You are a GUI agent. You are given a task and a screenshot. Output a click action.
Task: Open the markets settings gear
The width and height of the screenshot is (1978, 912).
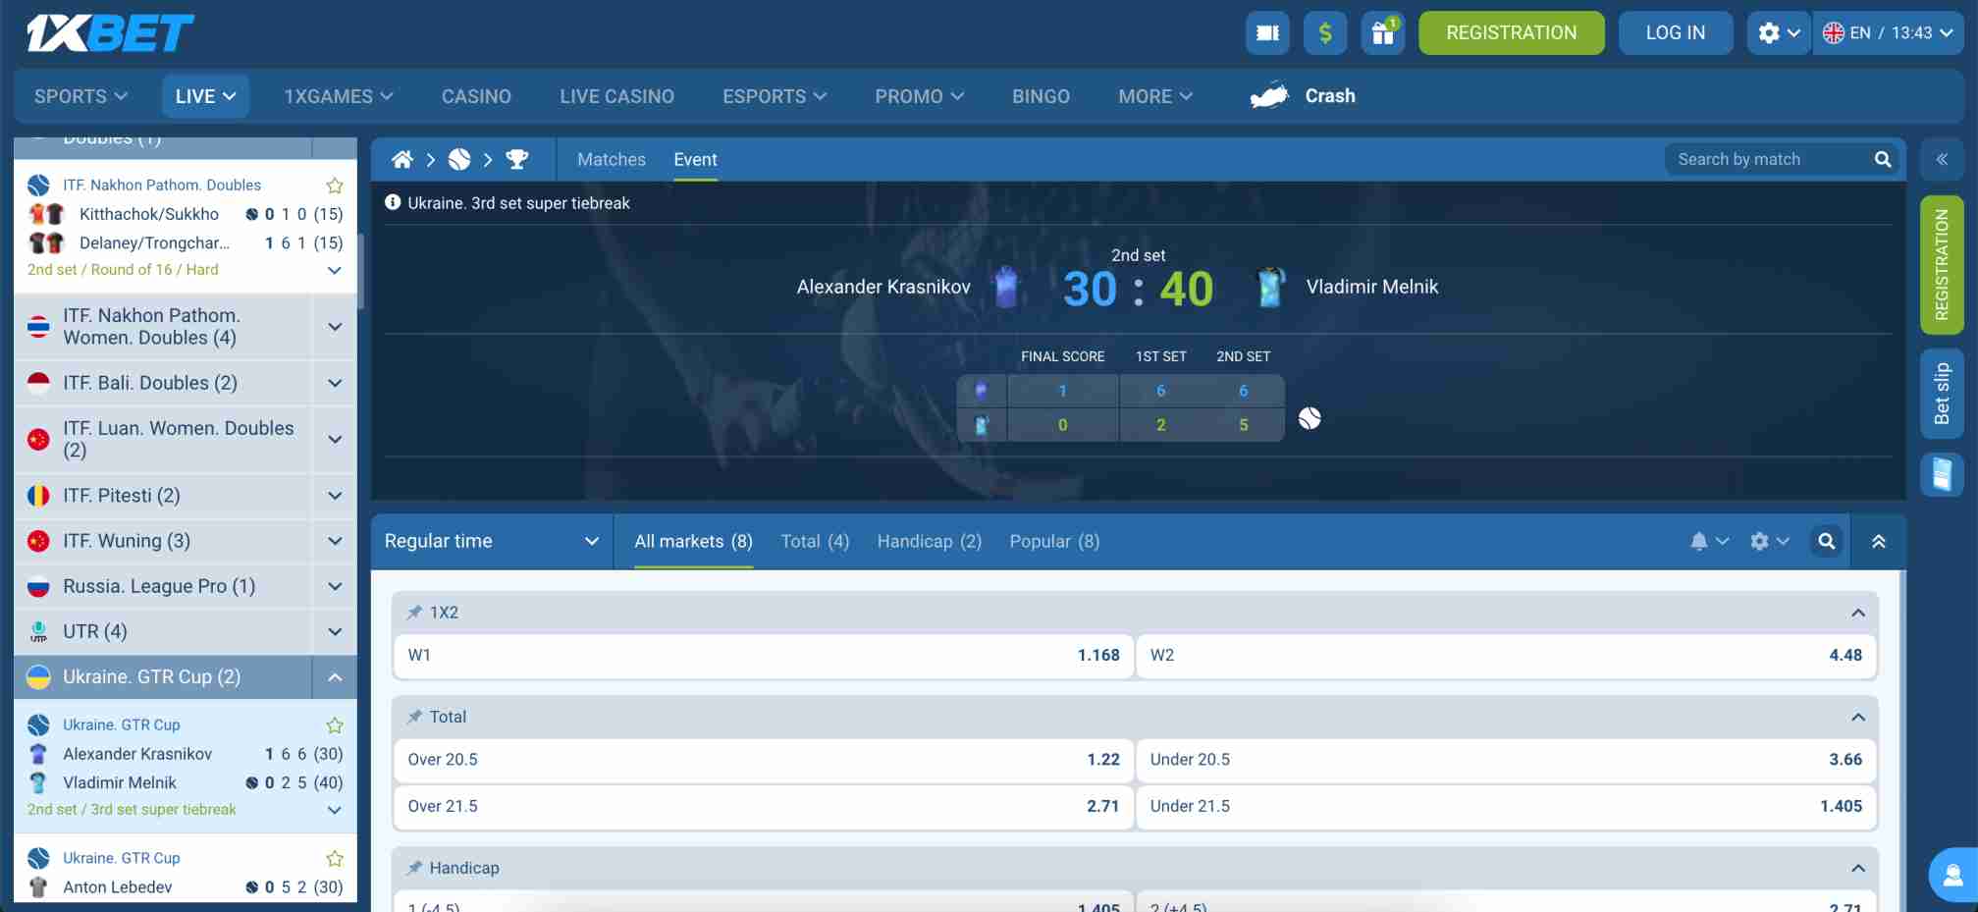pyautogui.click(x=1770, y=541)
